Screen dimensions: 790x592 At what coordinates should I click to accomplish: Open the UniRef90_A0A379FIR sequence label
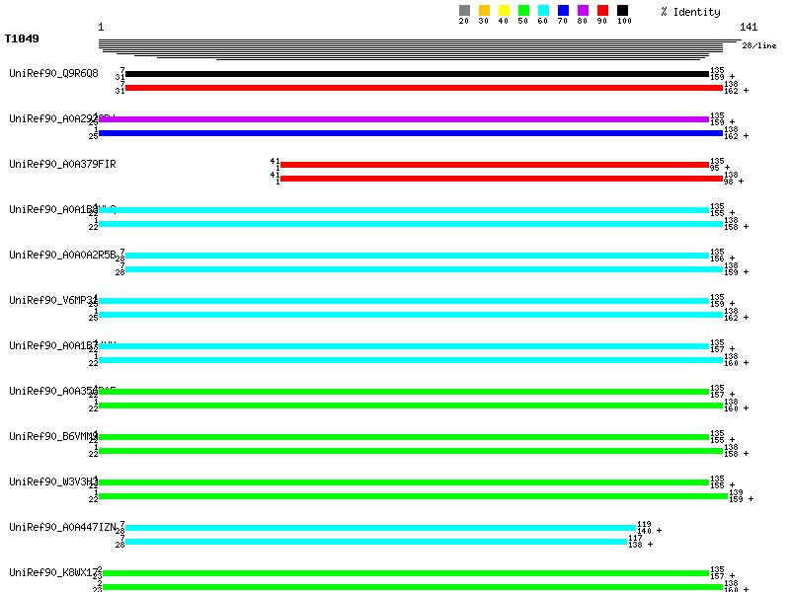coord(62,165)
